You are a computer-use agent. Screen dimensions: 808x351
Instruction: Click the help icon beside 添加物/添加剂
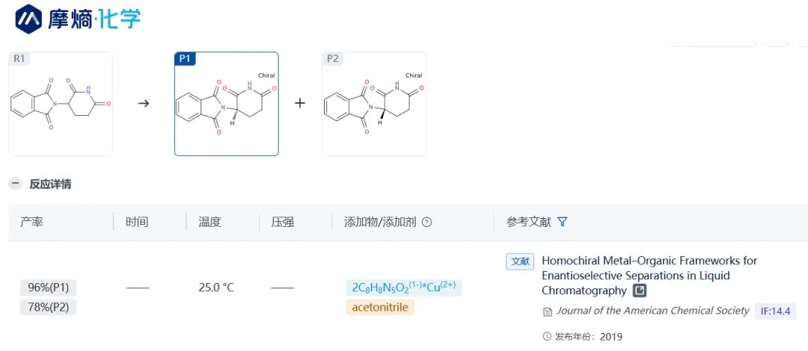pyautogui.click(x=427, y=222)
